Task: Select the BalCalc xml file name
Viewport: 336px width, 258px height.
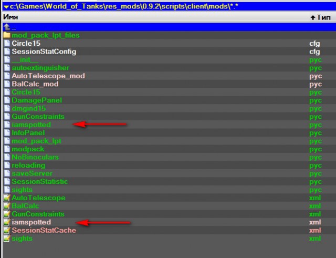Action: click(25, 206)
